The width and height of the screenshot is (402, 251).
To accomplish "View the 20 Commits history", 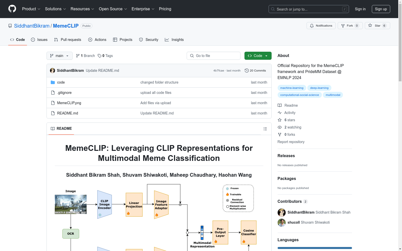I will coord(255,71).
